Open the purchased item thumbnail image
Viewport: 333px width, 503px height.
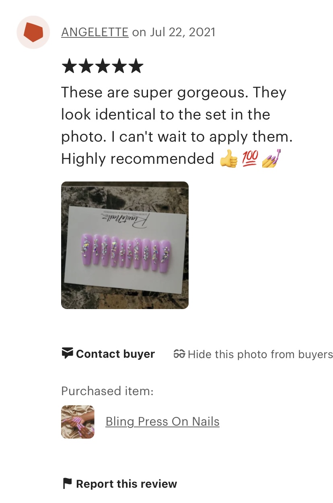[x=78, y=422]
